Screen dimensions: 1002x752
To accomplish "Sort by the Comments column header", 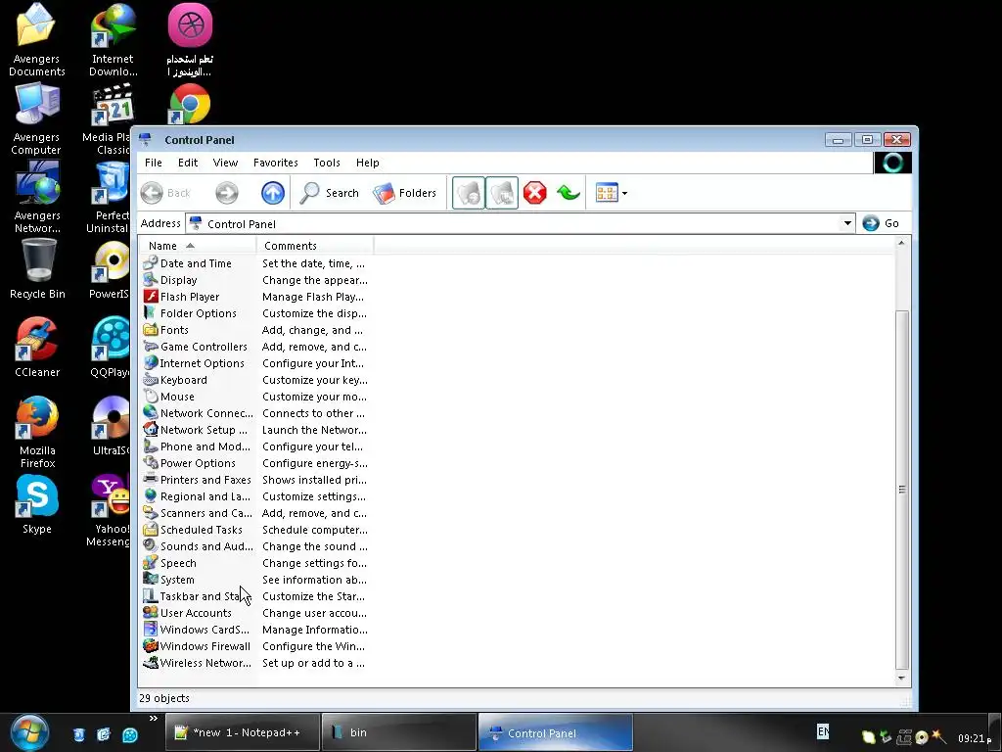I will [x=314, y=246].
